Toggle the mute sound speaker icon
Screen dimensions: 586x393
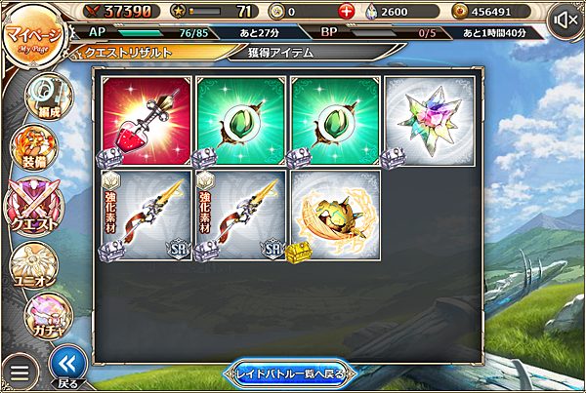tap(565, 20)
